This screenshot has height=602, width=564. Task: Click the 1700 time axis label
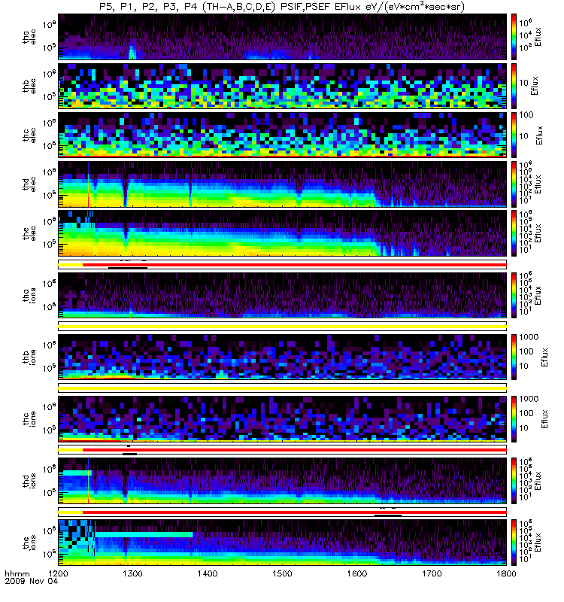(x=432, y=573)
